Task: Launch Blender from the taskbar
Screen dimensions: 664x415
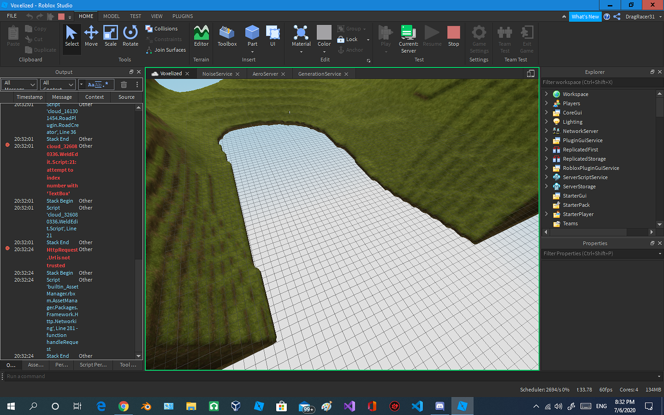Action: [146, 406]
